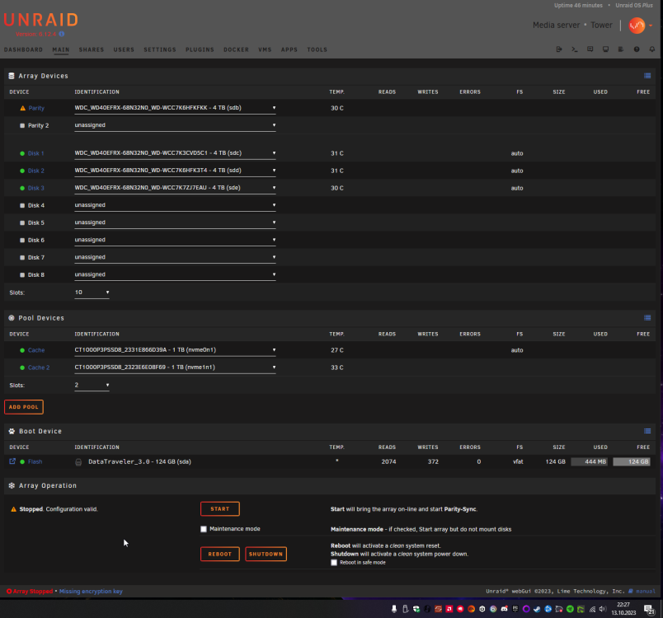The height and width of the screenshot is (618, 663).
Task: Enable the Maintenance mode checkbox
Action: tap(204, 529)
